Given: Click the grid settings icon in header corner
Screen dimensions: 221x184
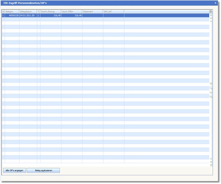Looking at the screenshot, I should click(211, 12).
